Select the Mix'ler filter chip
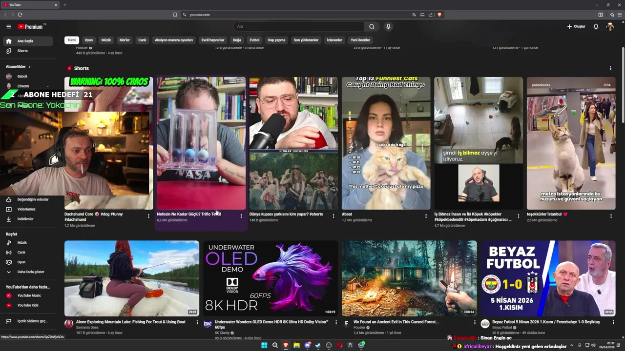The image size is (625, 351). click(x=125, y=40)
